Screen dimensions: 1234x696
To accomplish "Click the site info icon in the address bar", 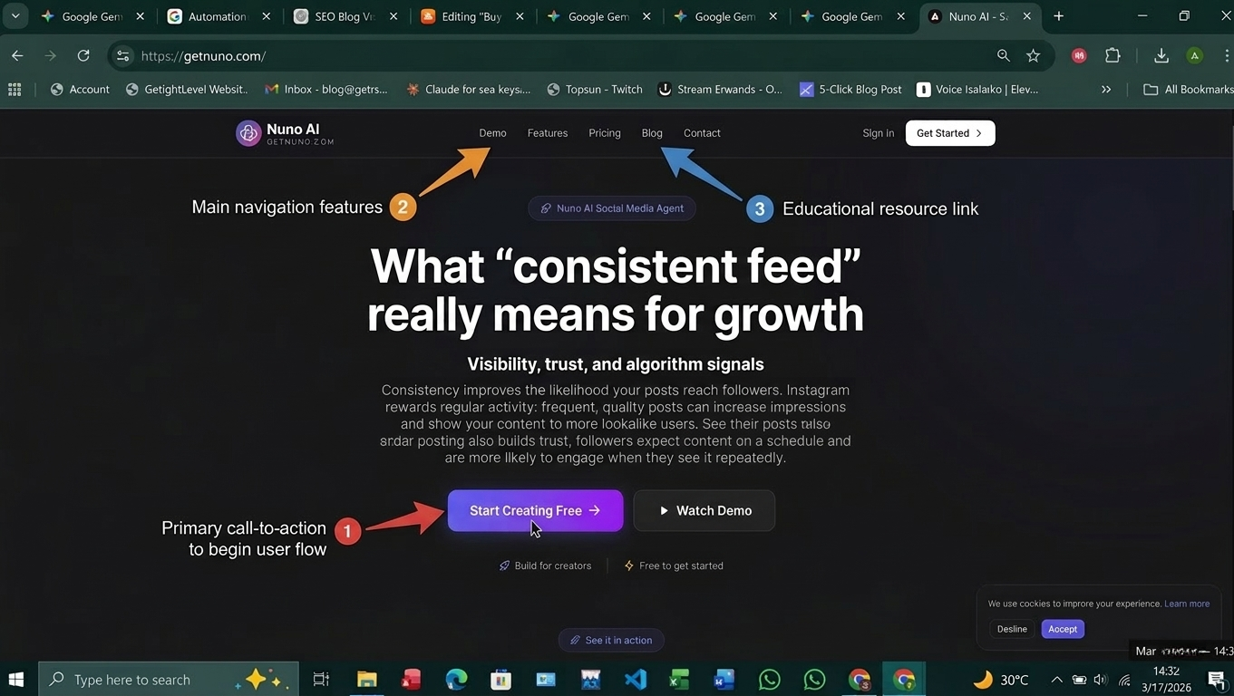I will pos(123,56).
